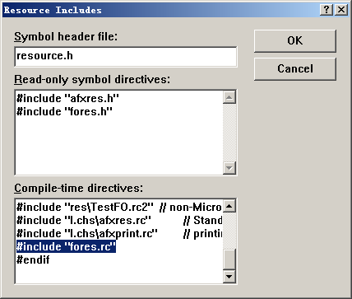
Task: Click the res\TestFO.rc2 include line
Action: 118,207
